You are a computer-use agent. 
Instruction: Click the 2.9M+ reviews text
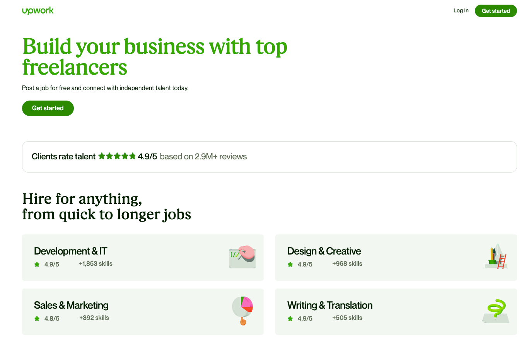[221, 157]
